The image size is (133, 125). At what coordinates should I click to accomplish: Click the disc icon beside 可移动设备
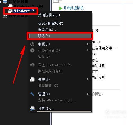click(32, 50)
